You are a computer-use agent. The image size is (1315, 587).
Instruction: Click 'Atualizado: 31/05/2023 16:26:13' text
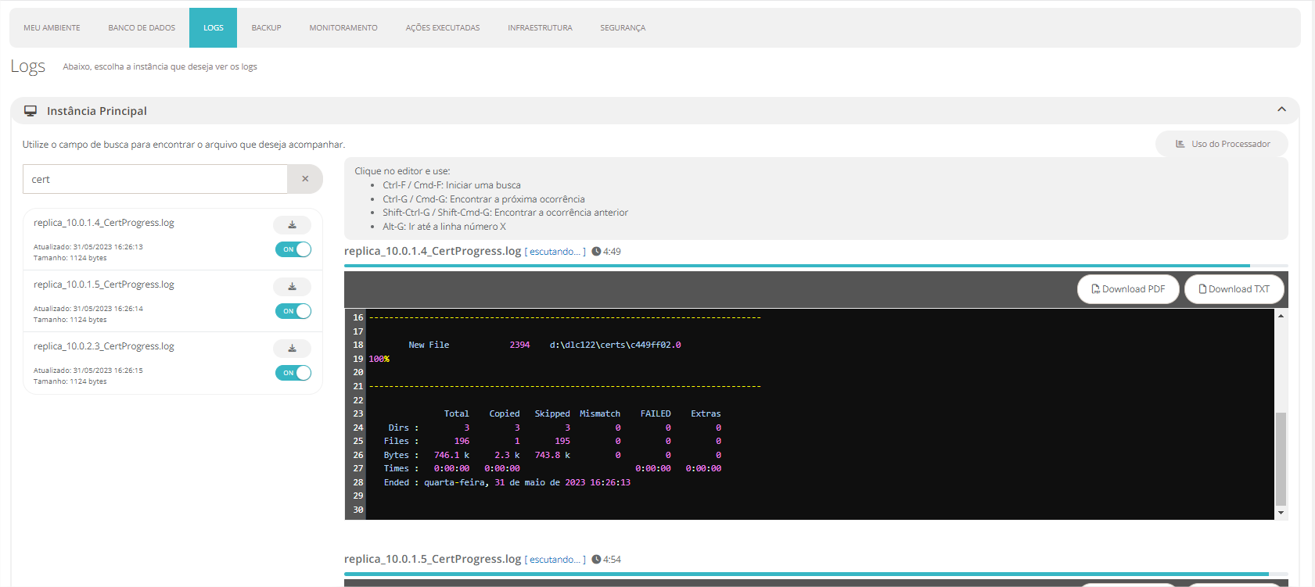88,247
